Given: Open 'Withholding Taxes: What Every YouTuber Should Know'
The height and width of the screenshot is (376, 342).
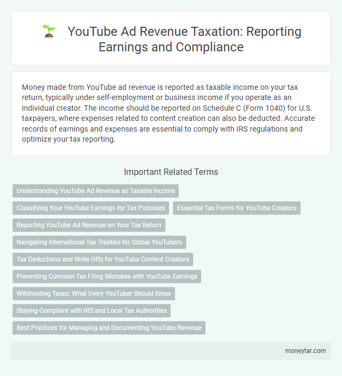Looking at the screenshot, I should click(x=94, y=294).
